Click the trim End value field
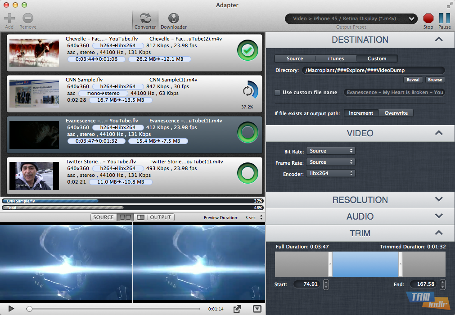This screenshot has height=315, width=455. [x=423, y=284]
